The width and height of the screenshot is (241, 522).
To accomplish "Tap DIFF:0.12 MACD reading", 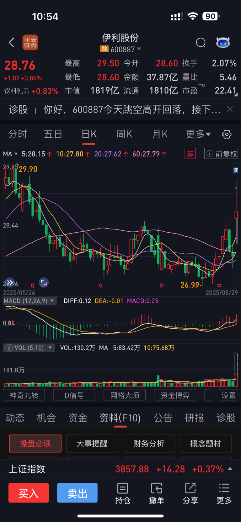I will pyautogui.click(x=77, y=301).
